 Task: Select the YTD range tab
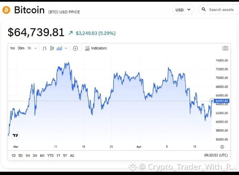[50, 155]
